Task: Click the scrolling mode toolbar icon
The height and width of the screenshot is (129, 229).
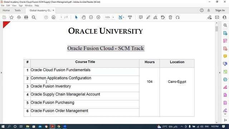Action: coord(130,17)
